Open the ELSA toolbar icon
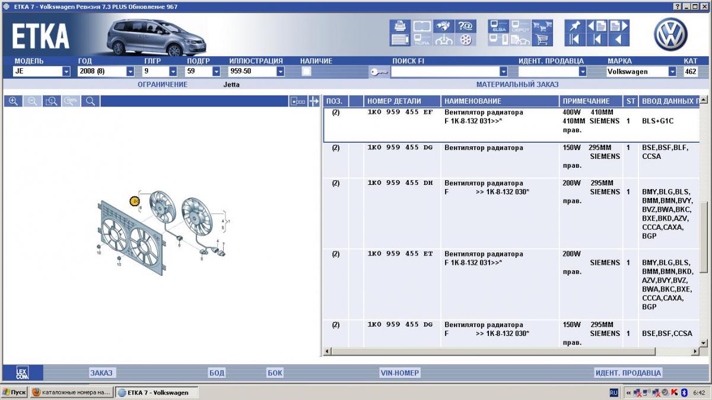The image size is (712, 400). pyautogui.click(x=498, y=26)
